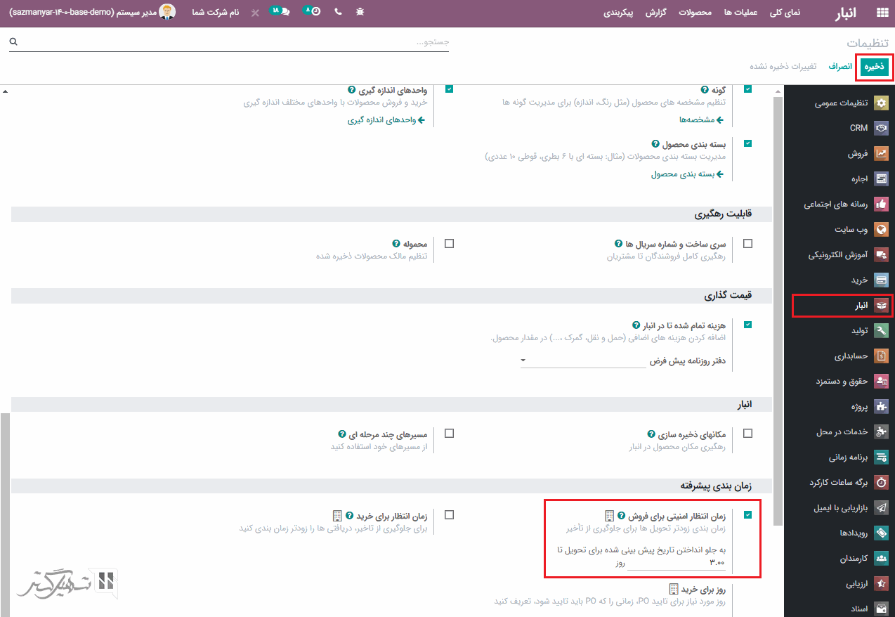The width and height of the screenshot is (895, 617).
Task: Click the رویدادها ticket icon in sidebar
Action: coord(881,533)
